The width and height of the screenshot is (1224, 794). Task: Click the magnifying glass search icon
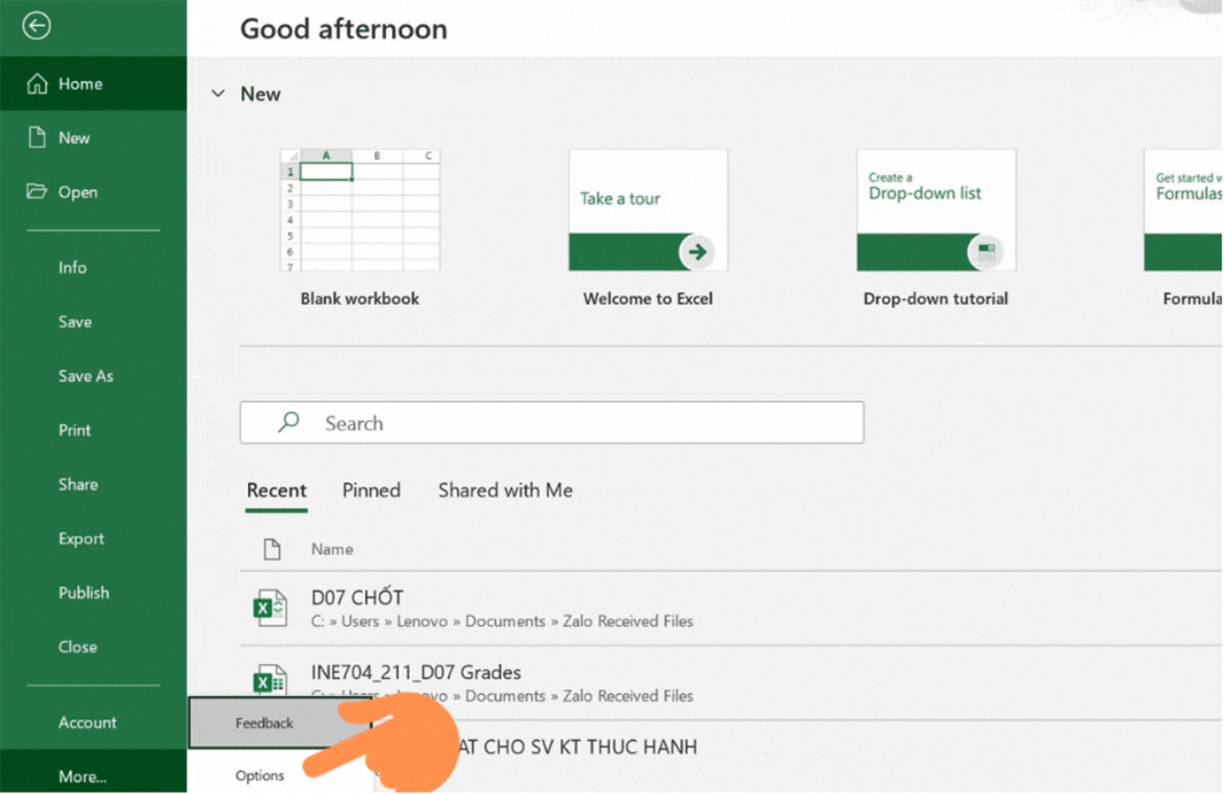(289, 422)
